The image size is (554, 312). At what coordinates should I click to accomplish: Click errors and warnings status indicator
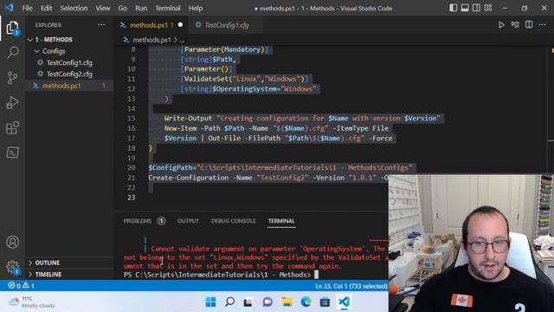coord(21,285)
